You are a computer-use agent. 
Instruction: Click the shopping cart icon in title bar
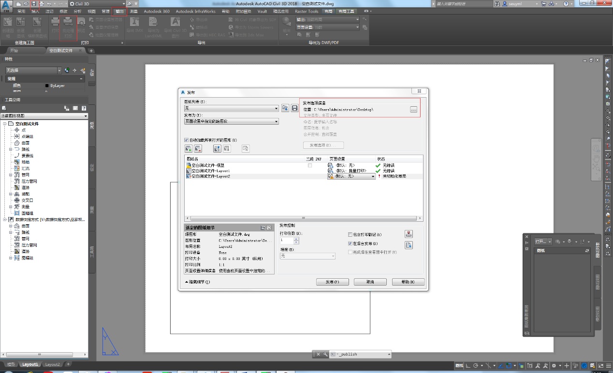pos(544,3)
